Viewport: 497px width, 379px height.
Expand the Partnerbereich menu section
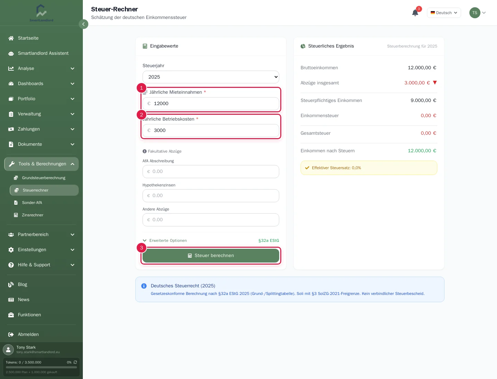[x=41, y=235]
